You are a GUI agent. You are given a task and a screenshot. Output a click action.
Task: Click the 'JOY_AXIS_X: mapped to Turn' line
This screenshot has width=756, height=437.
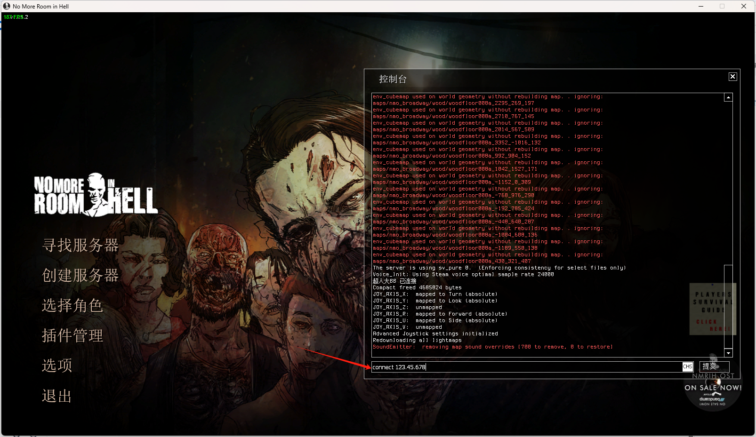pos(435,294)
